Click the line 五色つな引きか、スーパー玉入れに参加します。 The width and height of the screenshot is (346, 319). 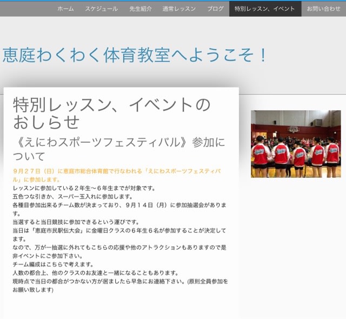73,196
